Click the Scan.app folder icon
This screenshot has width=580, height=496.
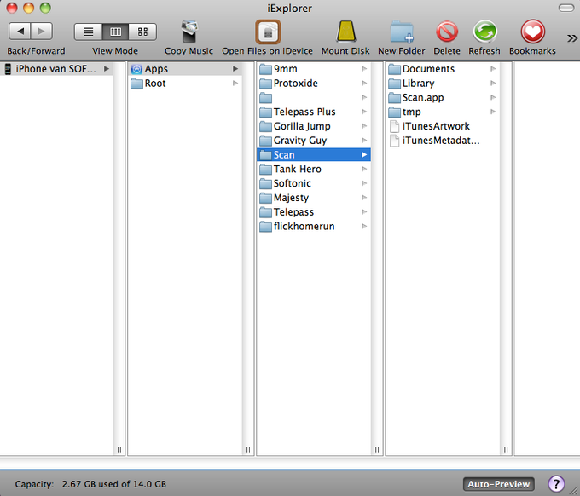[x=395, y=98]
